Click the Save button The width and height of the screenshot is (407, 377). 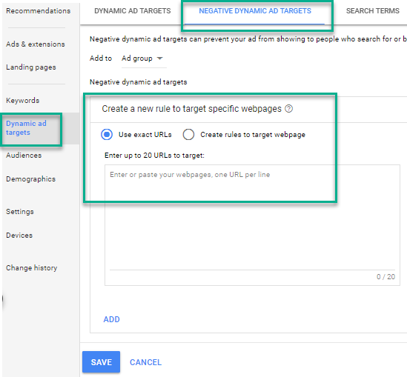click(102, 362)
